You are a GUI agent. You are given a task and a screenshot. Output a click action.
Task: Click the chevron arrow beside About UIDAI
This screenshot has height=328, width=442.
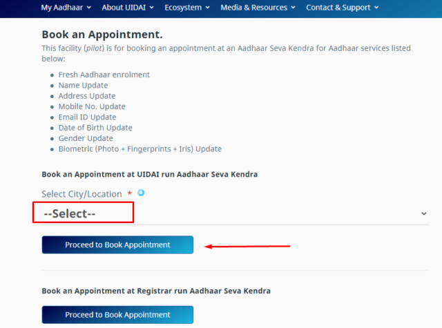[x=152, y=8]
